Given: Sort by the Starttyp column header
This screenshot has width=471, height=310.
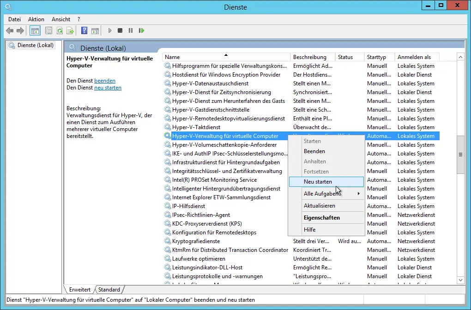Looking at the screenshot, I should tap(380, 57).
